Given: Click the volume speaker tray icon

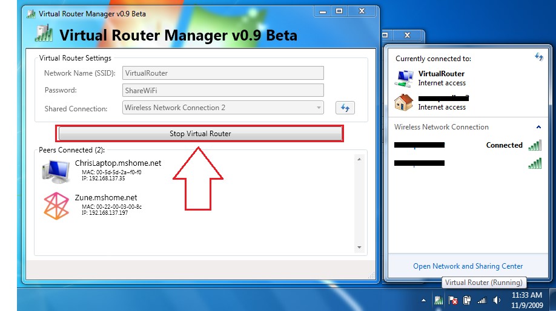Looking at the screenshot, I should [497, 300].
